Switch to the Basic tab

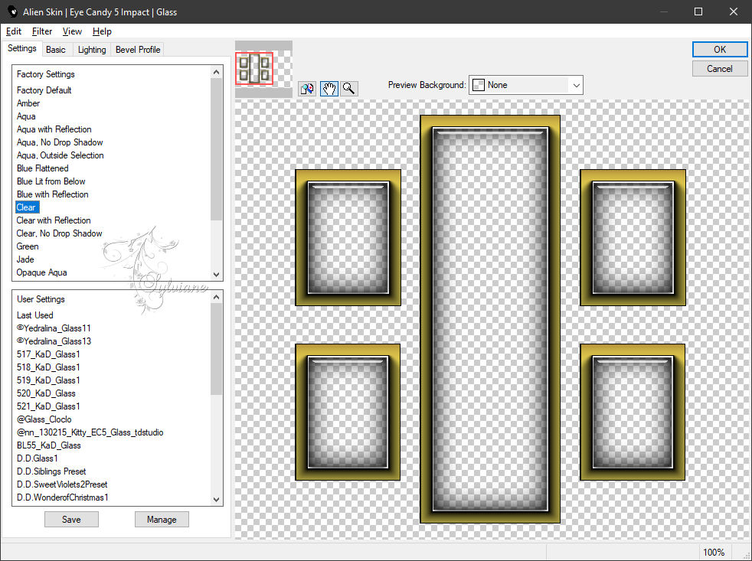pos(56,50)
